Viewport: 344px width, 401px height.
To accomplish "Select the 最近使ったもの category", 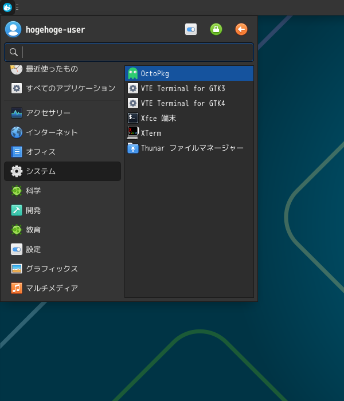I will (52, 69).
